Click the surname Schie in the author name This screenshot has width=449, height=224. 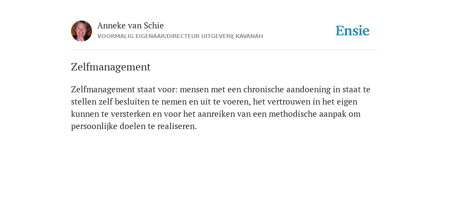(154, 26)
